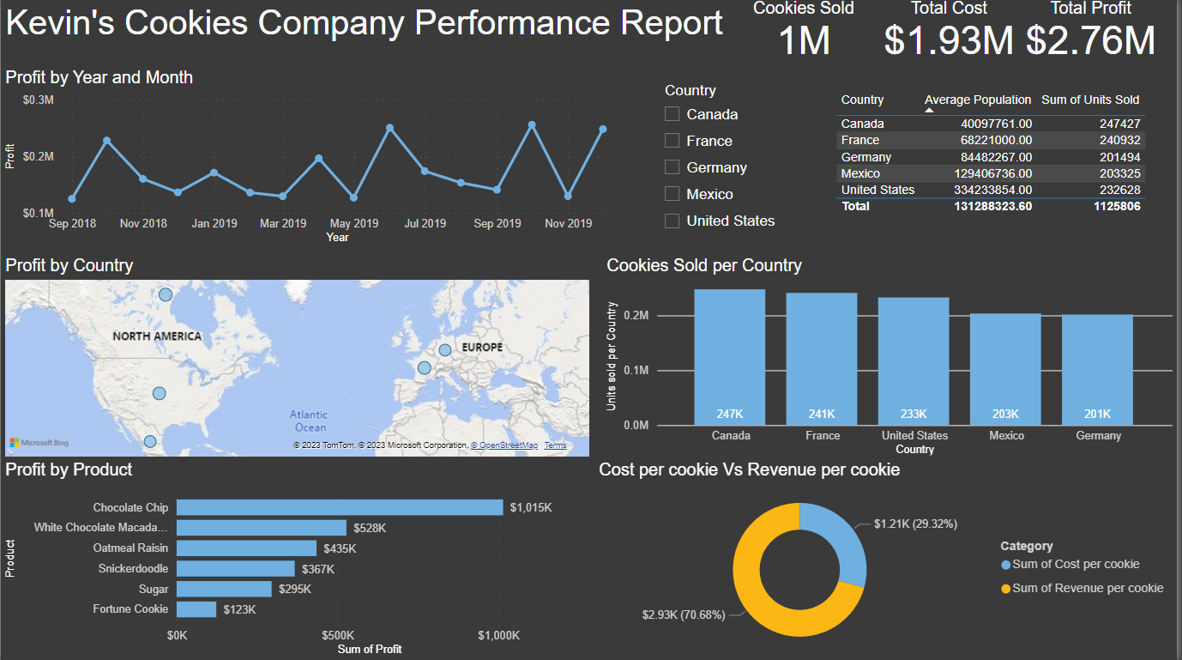Click the Microsoft Bing logo on map
This screenshot has width=1182, height=660.
(39, 443)
